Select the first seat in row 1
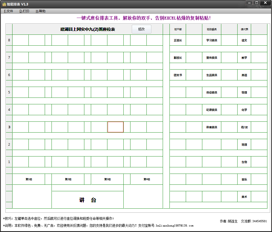This screenshot has width=272, height=232. [x=21, y=162]
